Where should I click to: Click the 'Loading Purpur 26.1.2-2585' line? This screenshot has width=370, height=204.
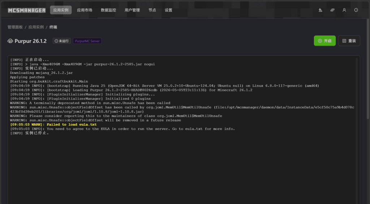point(131,90)
